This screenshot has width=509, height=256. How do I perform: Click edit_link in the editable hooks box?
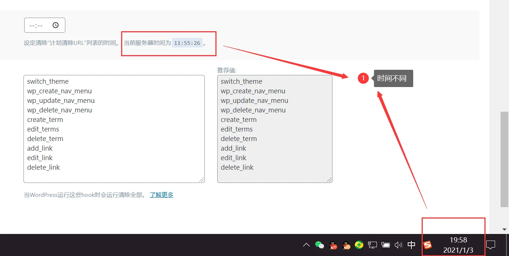coord(40,158)
